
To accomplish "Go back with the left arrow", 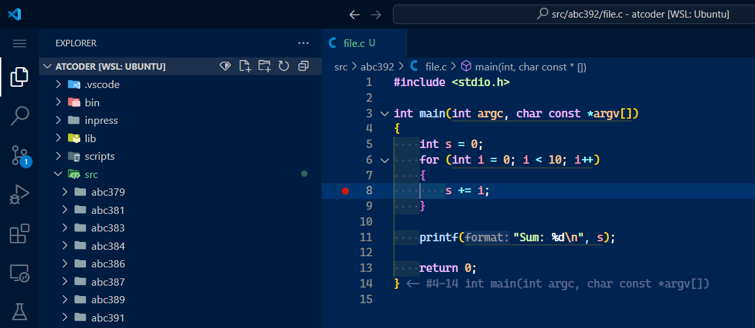I will [354, 15].
